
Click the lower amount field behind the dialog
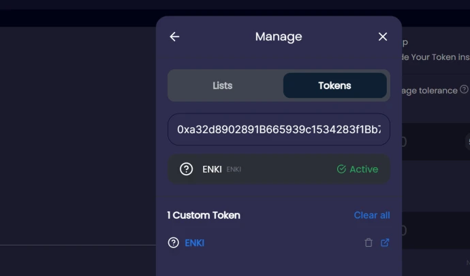click(x=436, y=230)
